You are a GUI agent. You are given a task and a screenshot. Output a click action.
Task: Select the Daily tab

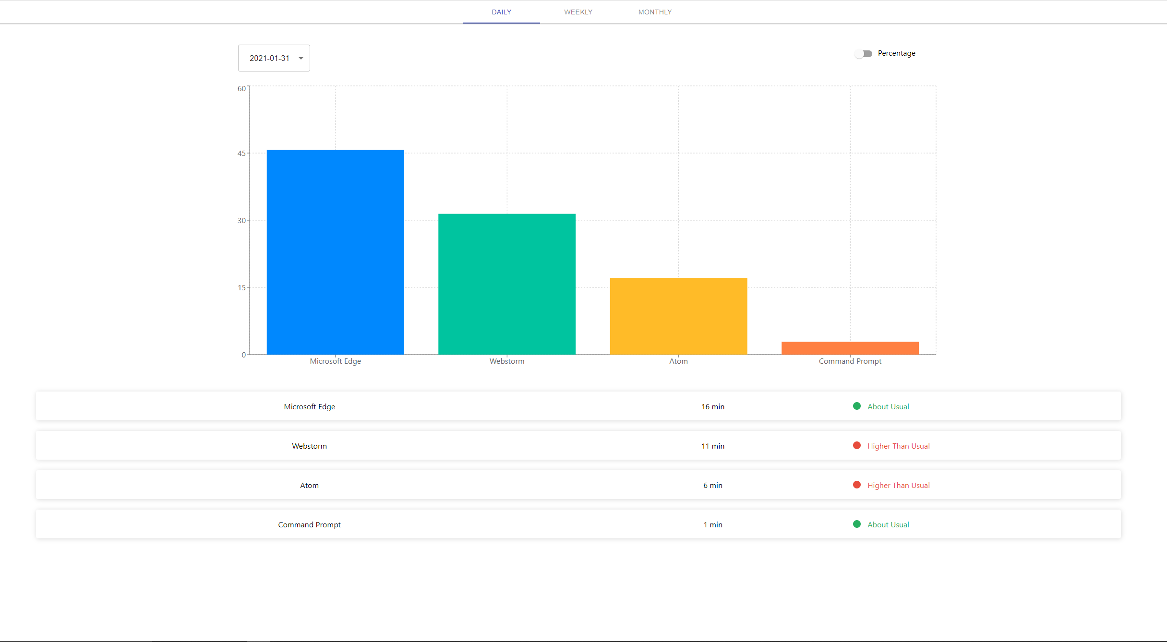coord(501,12)
